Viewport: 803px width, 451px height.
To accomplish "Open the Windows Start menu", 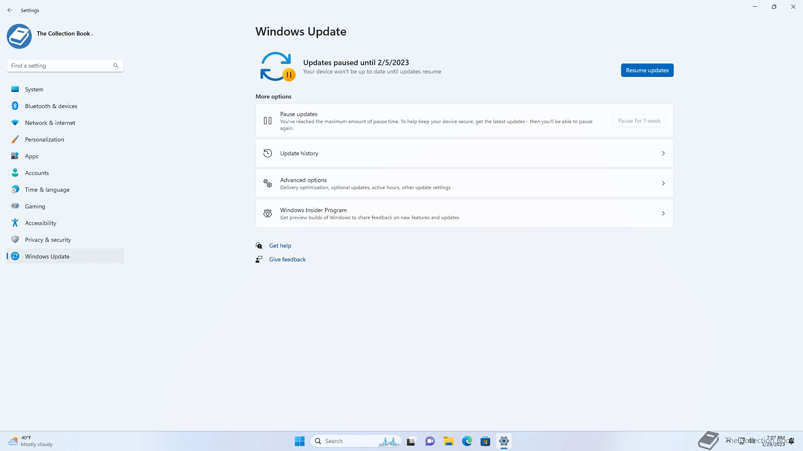I will click(299, 441).
